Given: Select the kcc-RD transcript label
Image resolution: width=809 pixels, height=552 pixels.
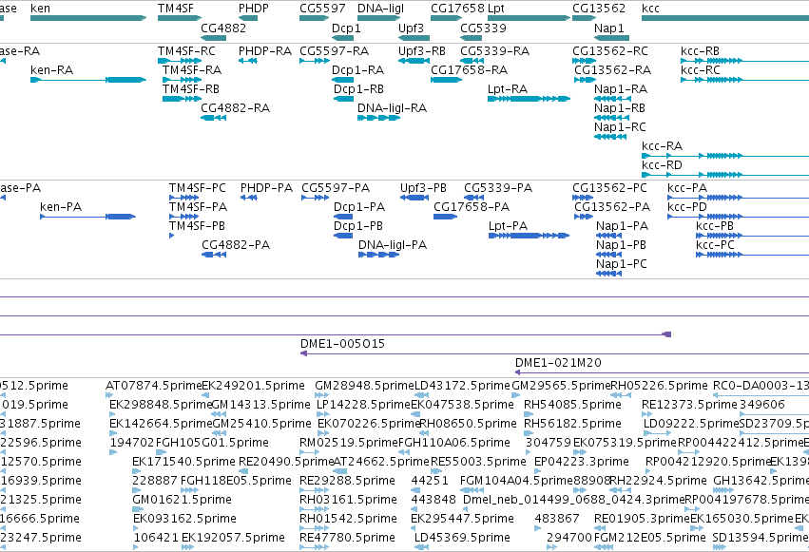Looking at the screenshot, I should (x=662, y=165).
